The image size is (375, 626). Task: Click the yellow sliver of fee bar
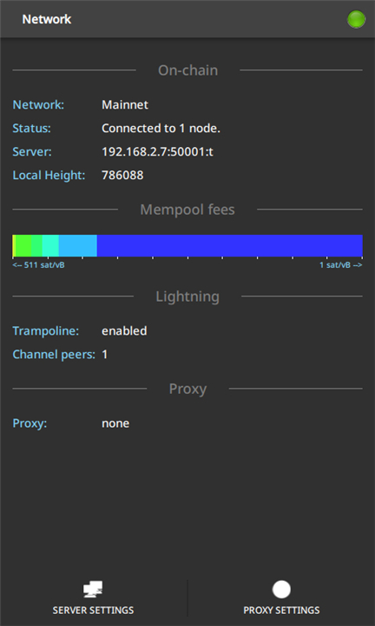(14, 245)
